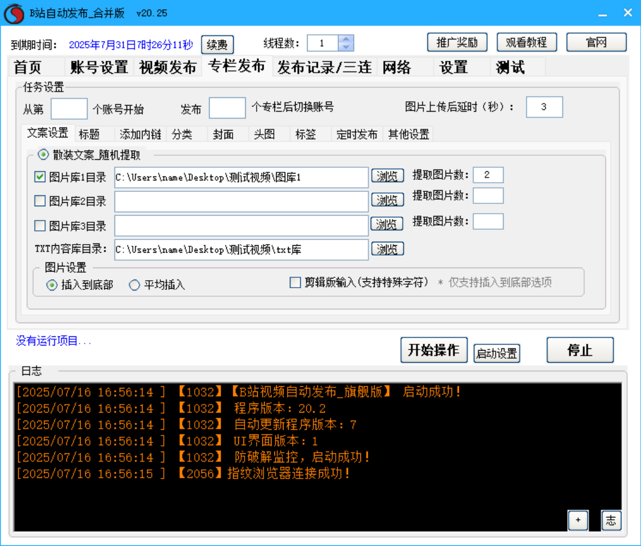Close the B站自动发布 window
This screenshot has height=546, width=641.
pyautogui.click(x=628, y=13)
